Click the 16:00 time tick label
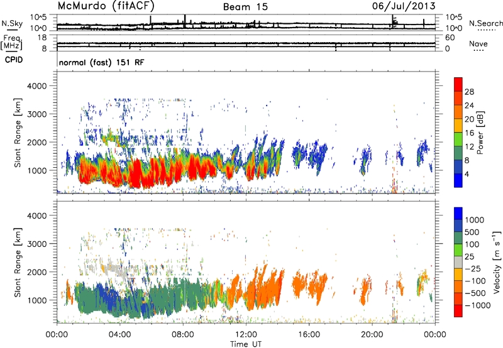This screenshot has width=503, height=348. coord(309,335)
